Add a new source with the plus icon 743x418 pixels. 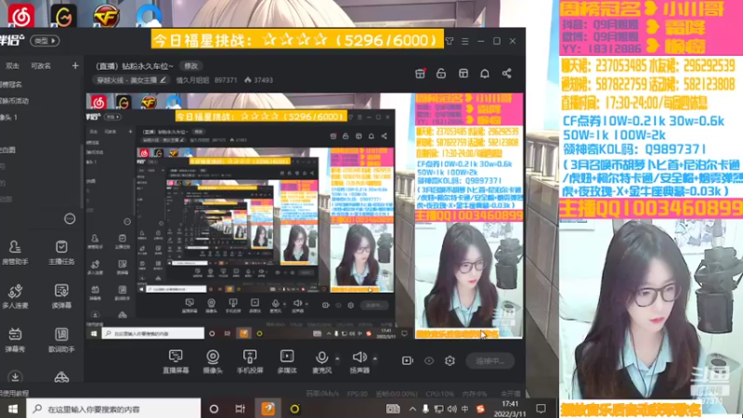[x=75, y=65]
